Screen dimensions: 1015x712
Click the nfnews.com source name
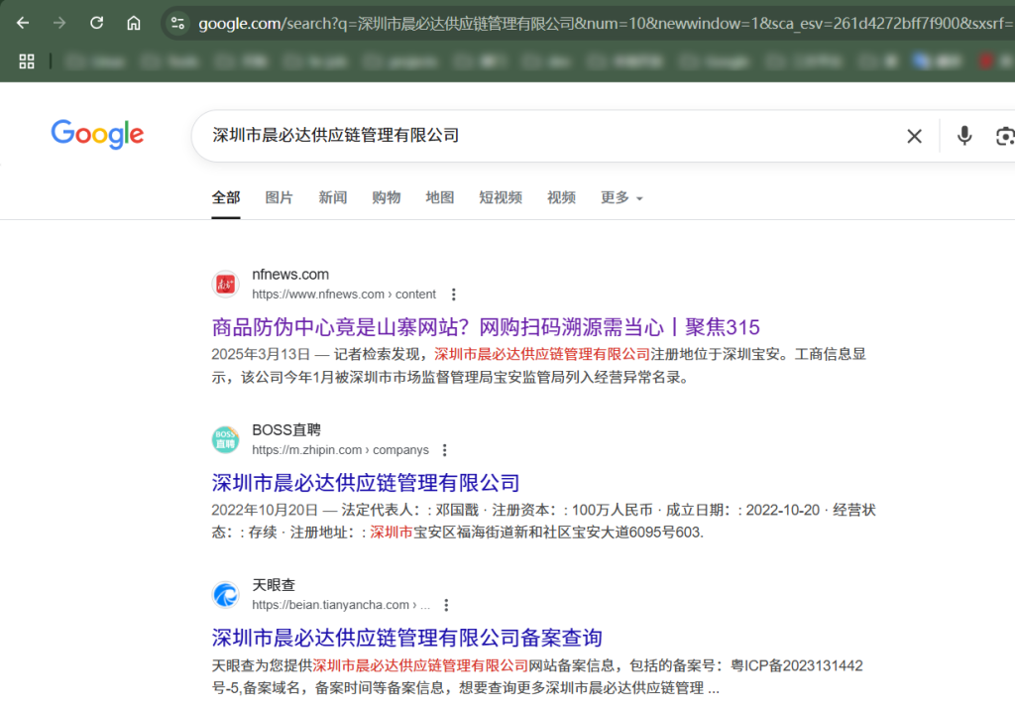pyautogui.click(x=290, y=275)
